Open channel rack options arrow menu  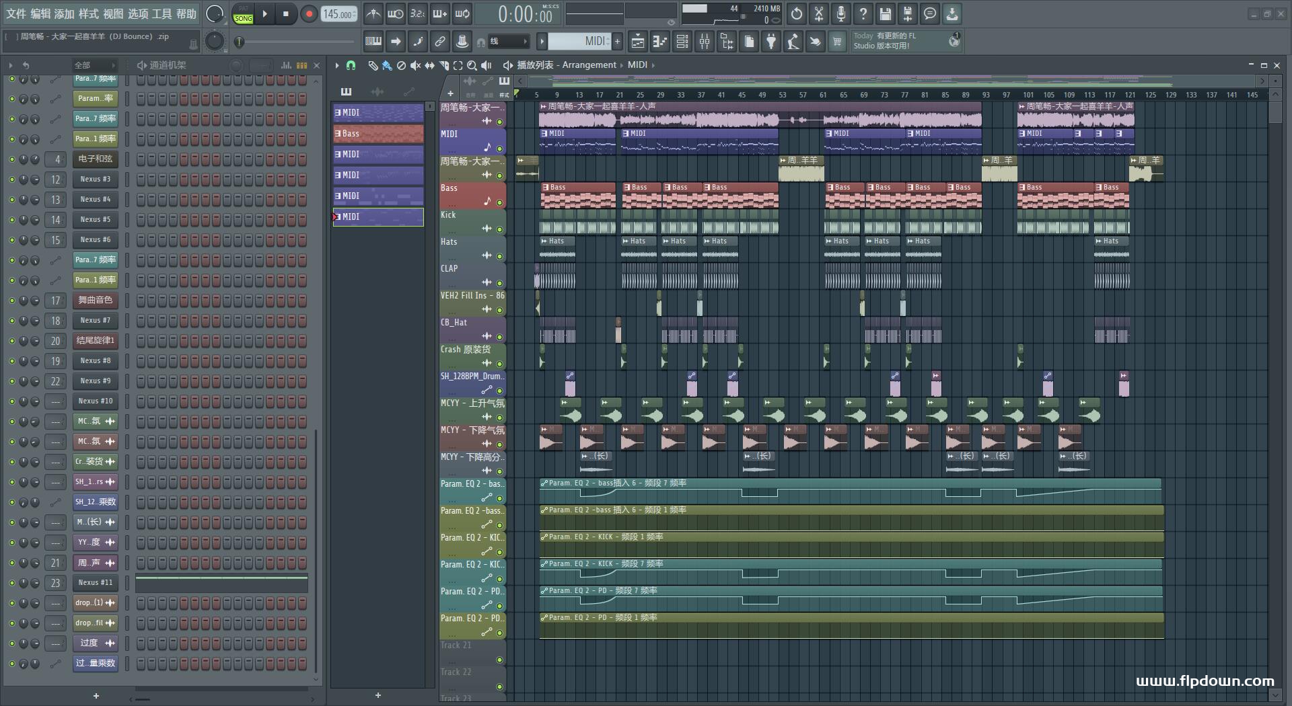11,65
